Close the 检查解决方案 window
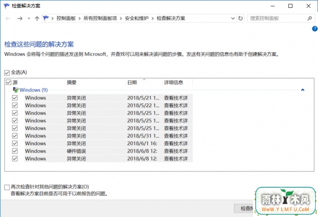Image resolution: width=318 pixels, height=217 pixels. coord(308,6)
